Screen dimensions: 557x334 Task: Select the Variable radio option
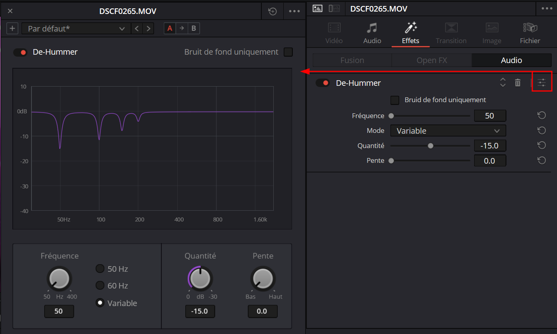coord(100,303)
